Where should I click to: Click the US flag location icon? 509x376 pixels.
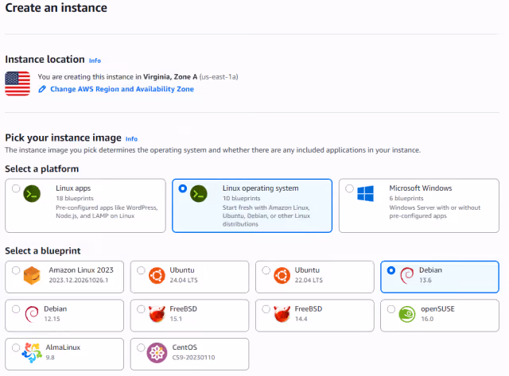pyautogui.click(x=17, y=83)
